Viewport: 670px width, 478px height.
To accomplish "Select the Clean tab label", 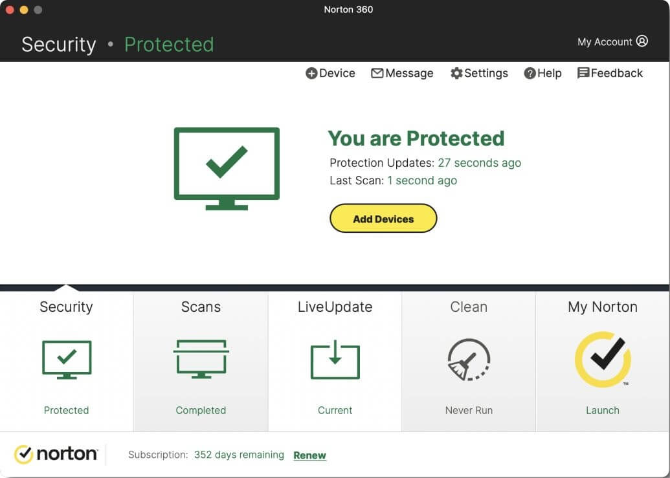I will point(469,307).
